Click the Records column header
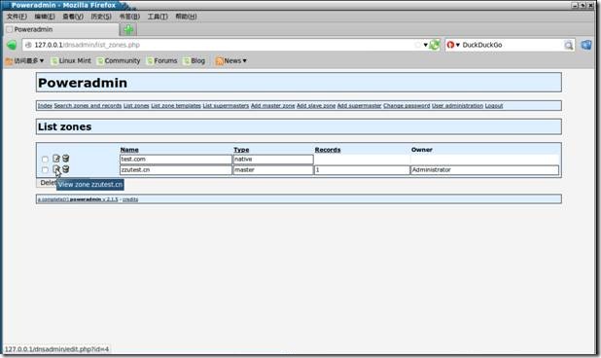 (328, 150)
